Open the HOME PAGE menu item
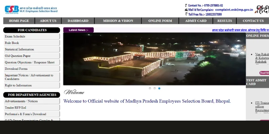 click(x=19, y=21)
